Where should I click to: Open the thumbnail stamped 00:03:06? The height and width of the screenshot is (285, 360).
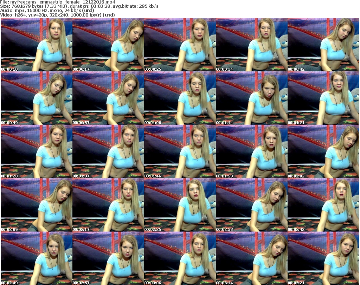(x=180, y=258)
